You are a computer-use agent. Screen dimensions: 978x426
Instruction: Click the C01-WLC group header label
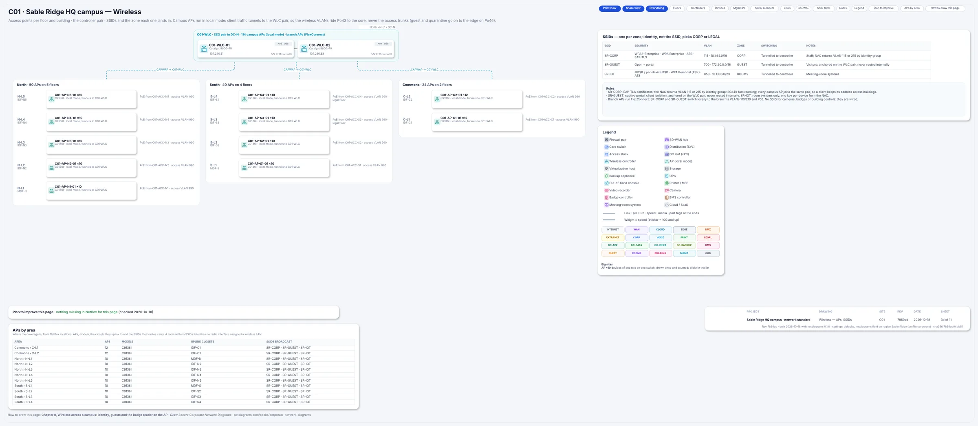point(261,35)
